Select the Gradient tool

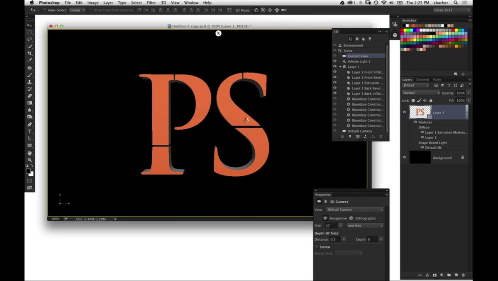29,103
